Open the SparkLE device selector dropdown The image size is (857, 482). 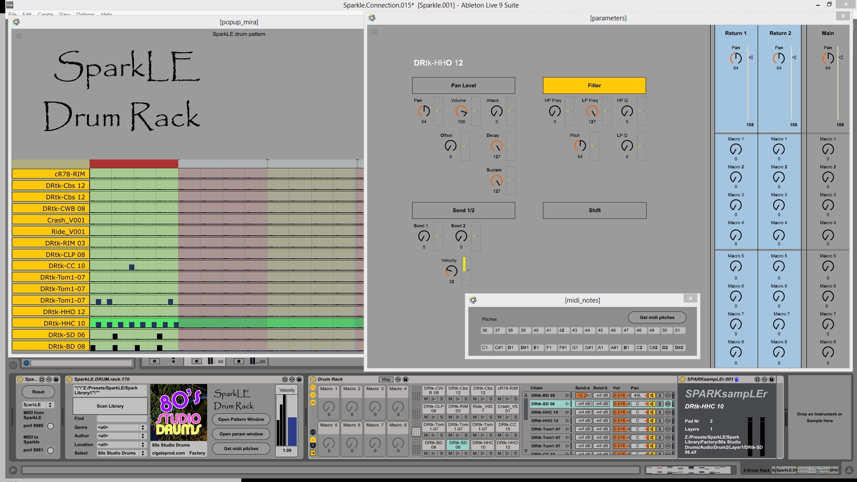38,404
